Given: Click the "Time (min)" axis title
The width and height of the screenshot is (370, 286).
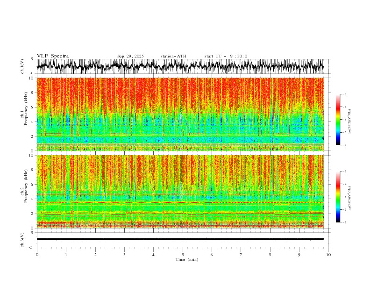Looking at the screenshot, I should click(187, 259).
